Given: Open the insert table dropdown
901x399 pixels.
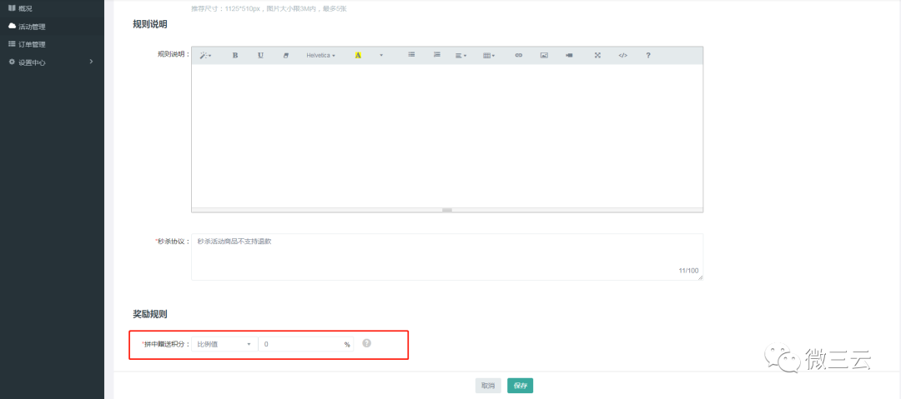Looking at the screenshot, I should pos(489,55).
